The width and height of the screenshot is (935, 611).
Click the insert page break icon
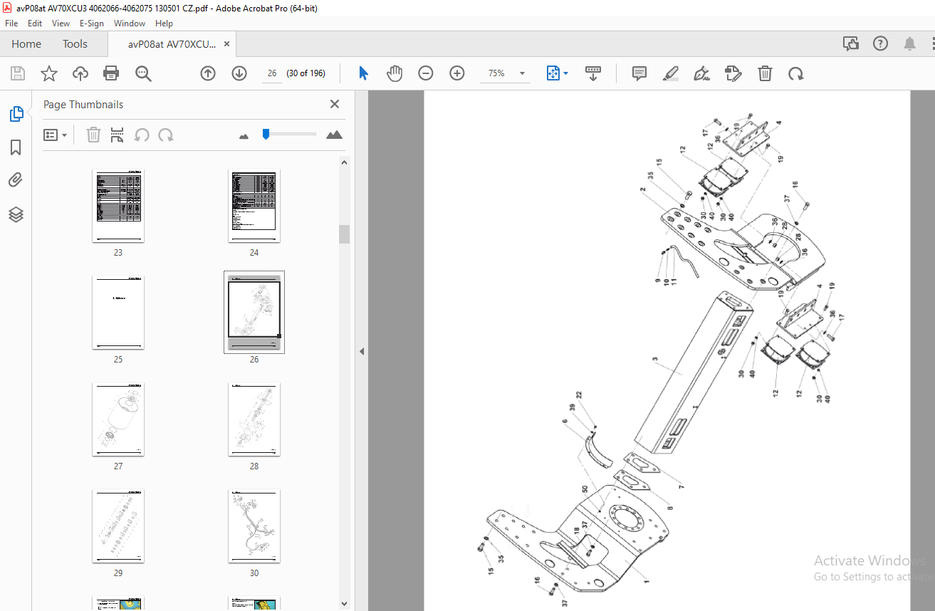[117, 135]
